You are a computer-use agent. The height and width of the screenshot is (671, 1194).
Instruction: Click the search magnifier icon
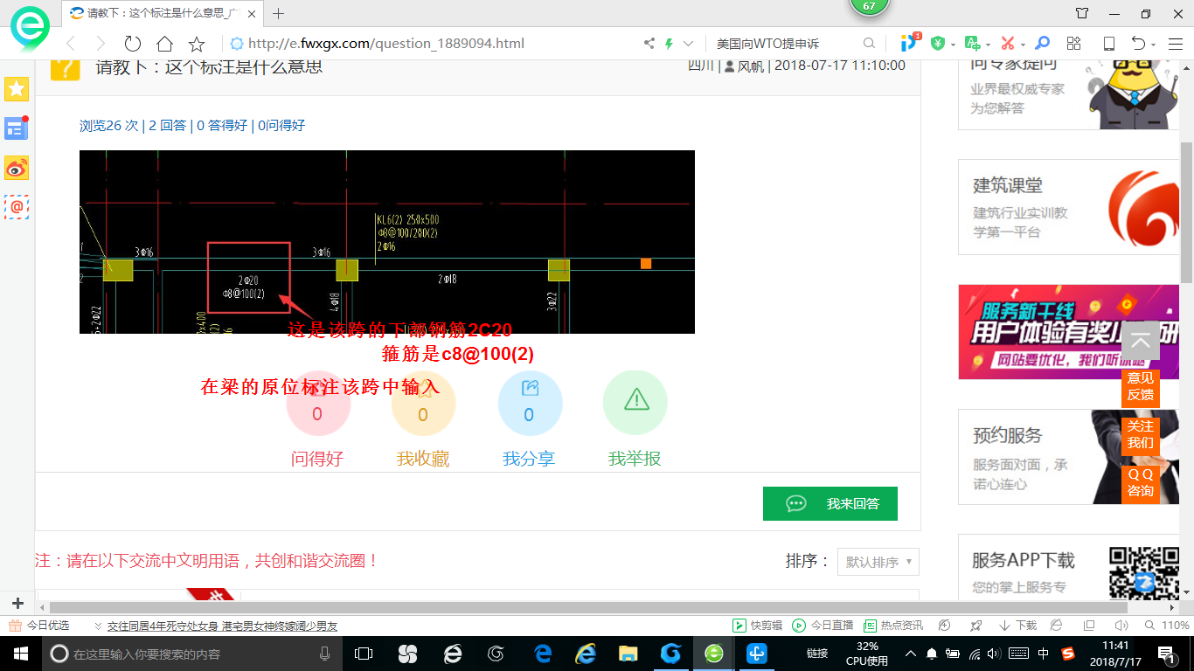click(x=869, y=44)
